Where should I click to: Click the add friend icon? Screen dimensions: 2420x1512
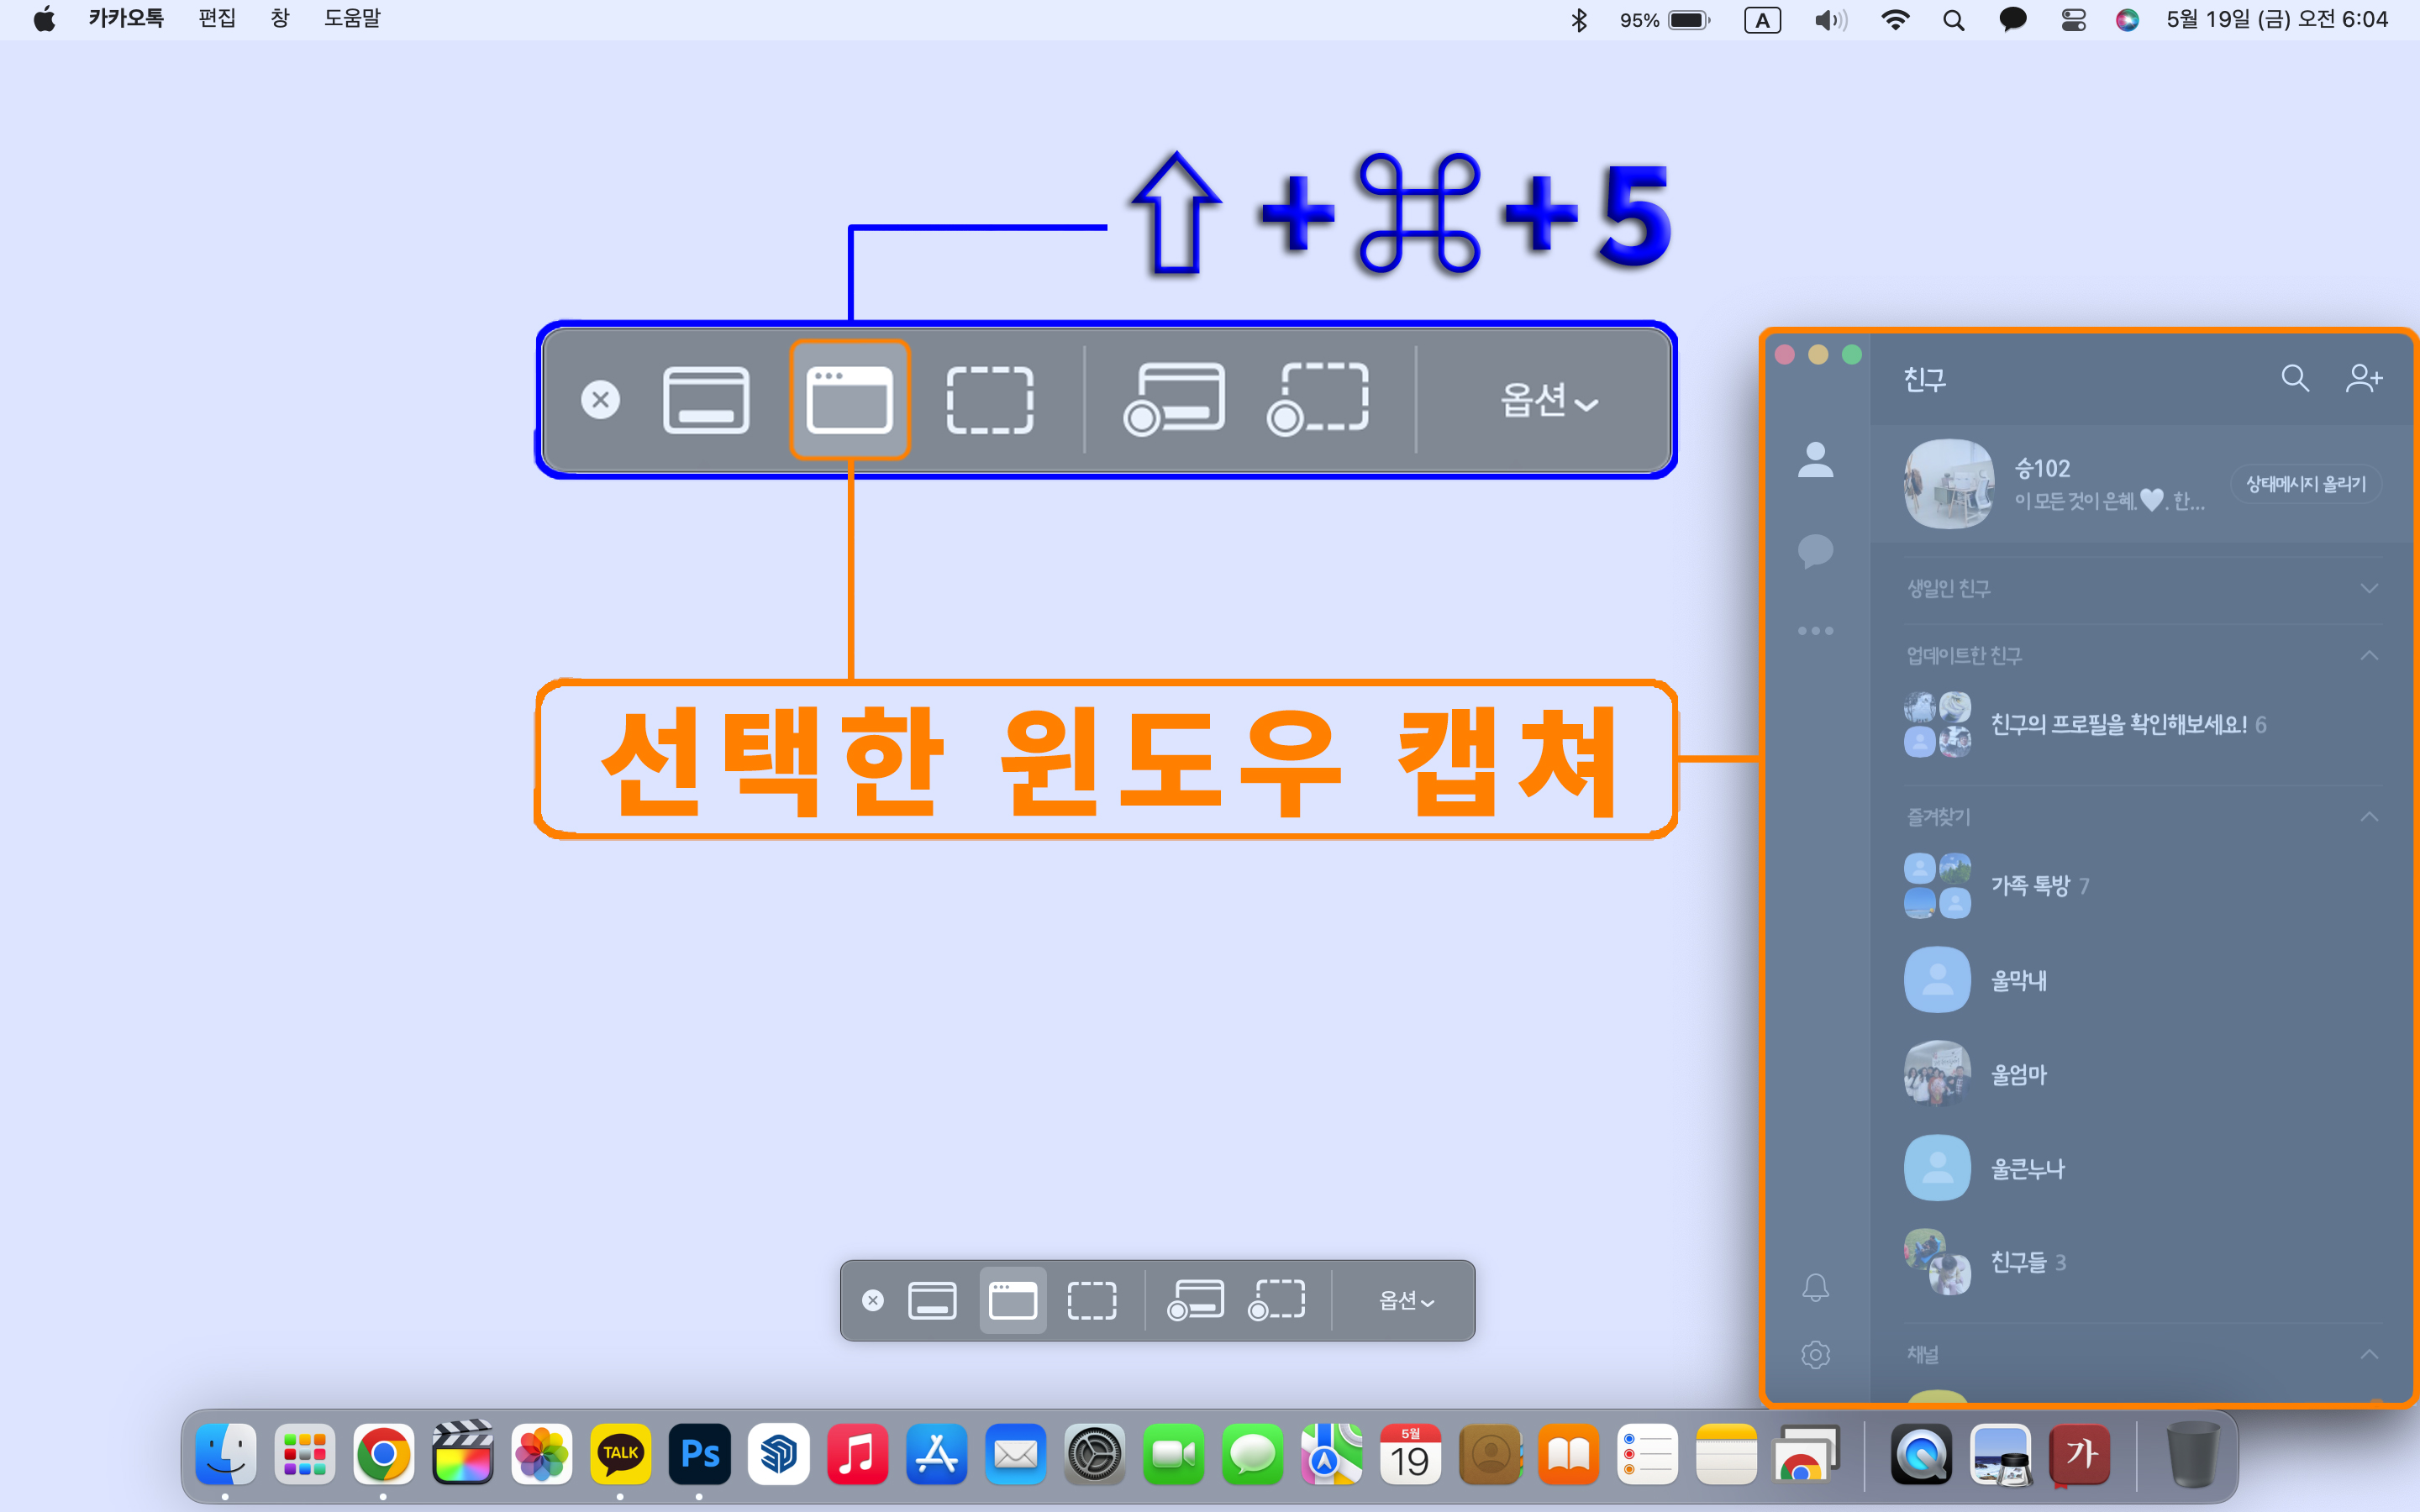(x=2364, y=378)
